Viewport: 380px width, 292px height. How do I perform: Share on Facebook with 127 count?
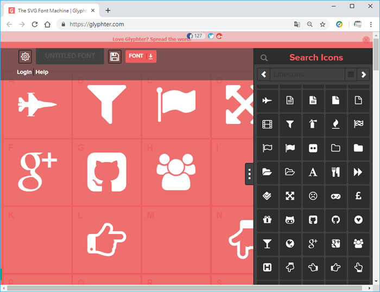pos(196,36)
